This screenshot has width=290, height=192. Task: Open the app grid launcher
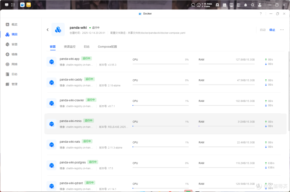coord(13,5)
